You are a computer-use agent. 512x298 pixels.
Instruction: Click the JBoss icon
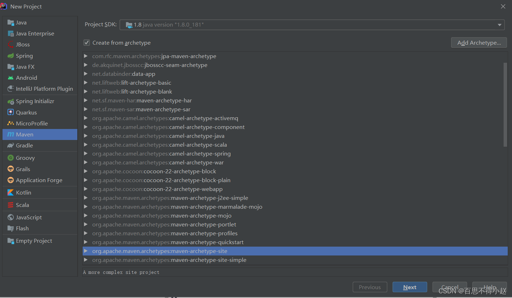point(11,45)
